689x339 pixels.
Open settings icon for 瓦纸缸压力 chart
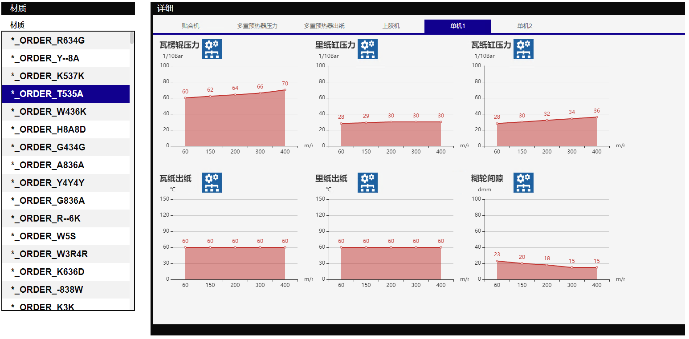[x=523, y=49]
